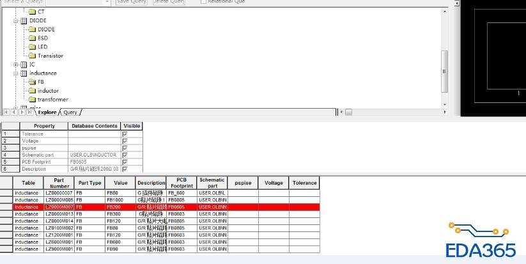Click the Value column header

tap(120, 183)
